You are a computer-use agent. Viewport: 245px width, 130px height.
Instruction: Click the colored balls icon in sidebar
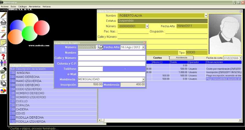3,91
